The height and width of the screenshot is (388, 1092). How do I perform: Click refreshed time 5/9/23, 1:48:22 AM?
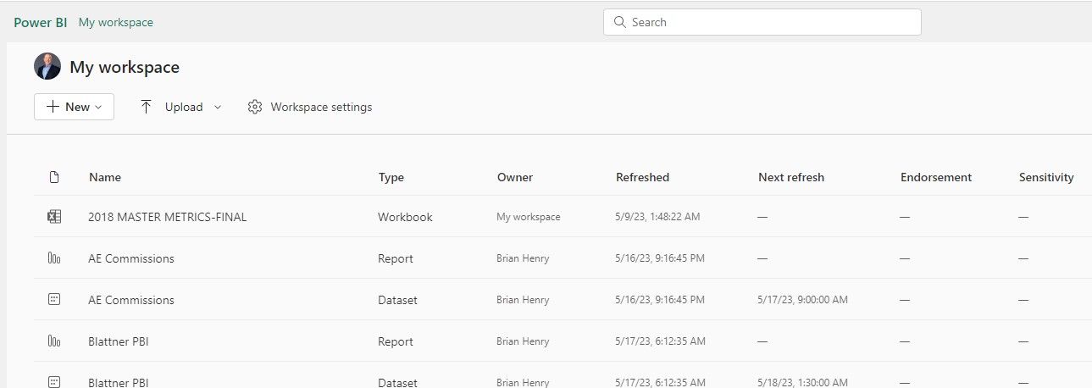[x=657, y=217]
